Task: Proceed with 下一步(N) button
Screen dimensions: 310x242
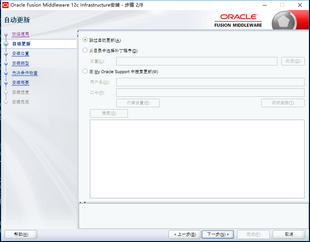Action: point(218,235)
